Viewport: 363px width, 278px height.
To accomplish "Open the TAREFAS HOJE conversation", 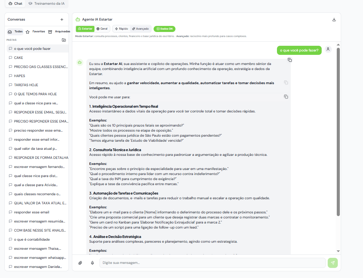I will point(37,85).
